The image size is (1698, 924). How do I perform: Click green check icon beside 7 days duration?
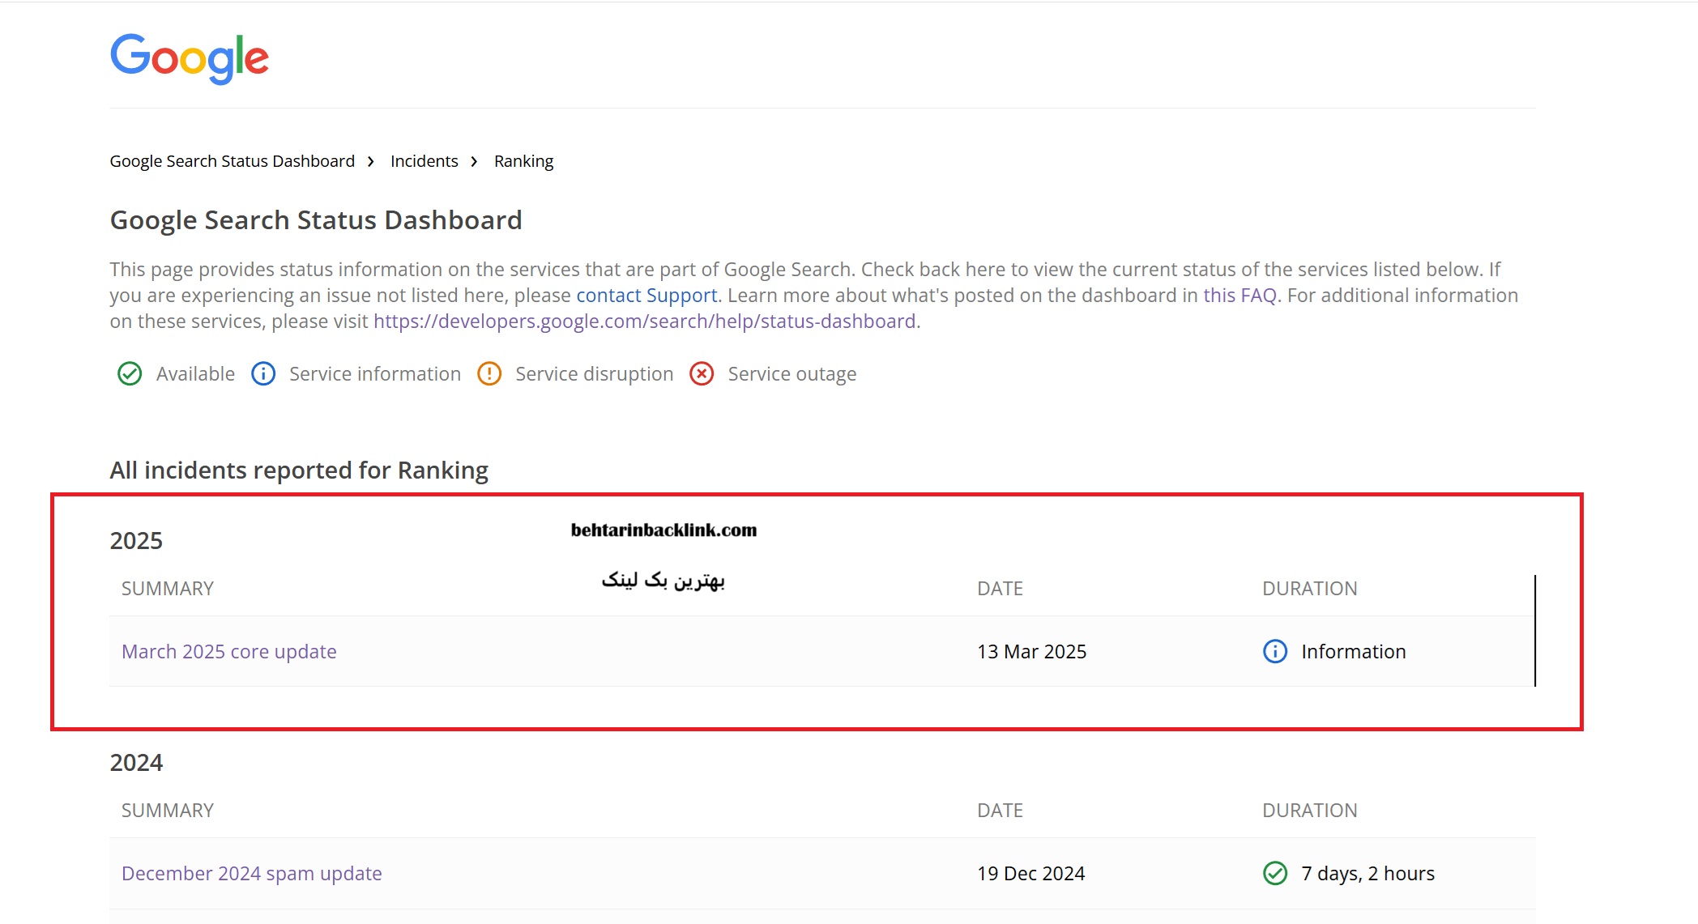click(x=1275, y=873)
